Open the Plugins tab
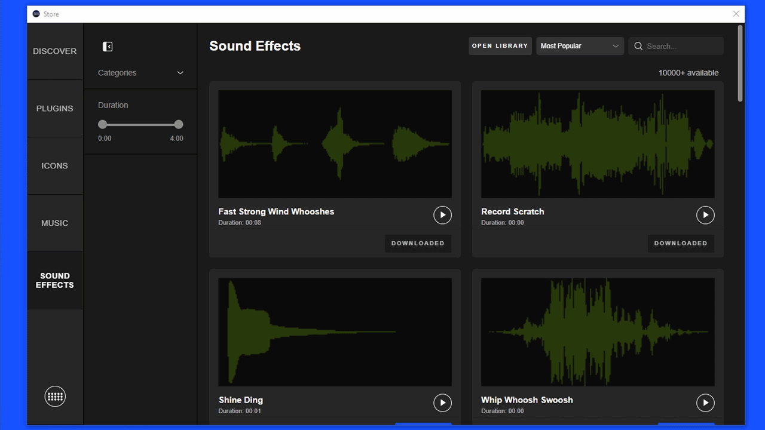This screenshot has height=430, width=765. (55, 109)
